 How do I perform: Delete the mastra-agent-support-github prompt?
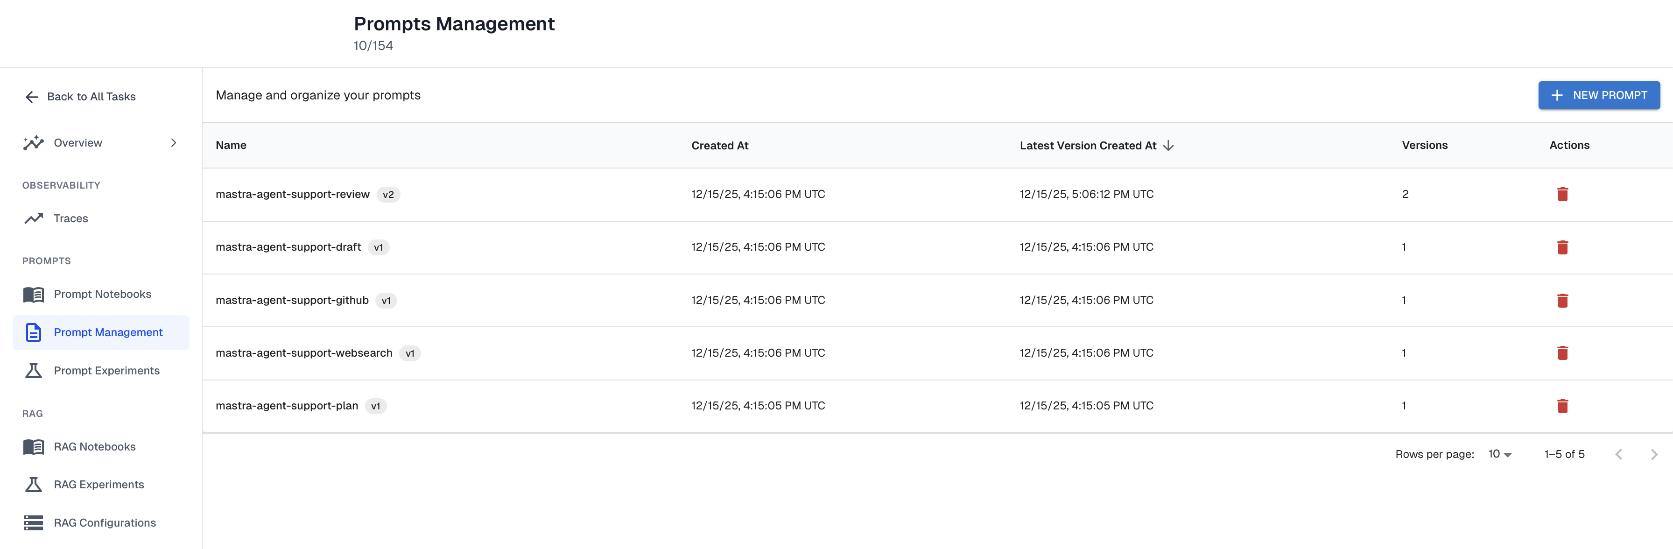pyautogui.click(x=1562, y=300)
